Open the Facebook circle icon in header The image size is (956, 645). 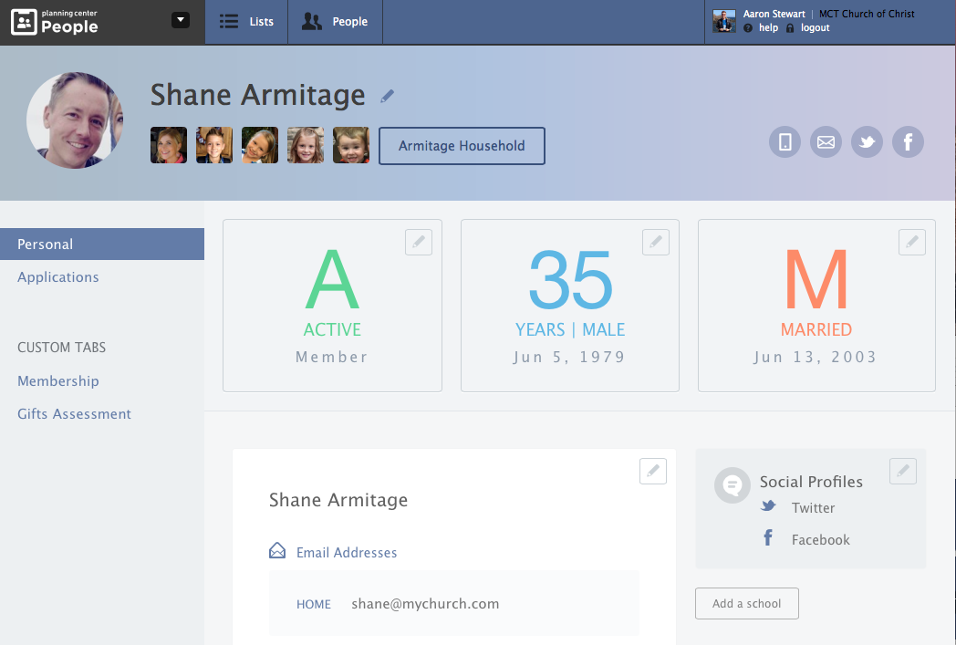click(908, 142)
